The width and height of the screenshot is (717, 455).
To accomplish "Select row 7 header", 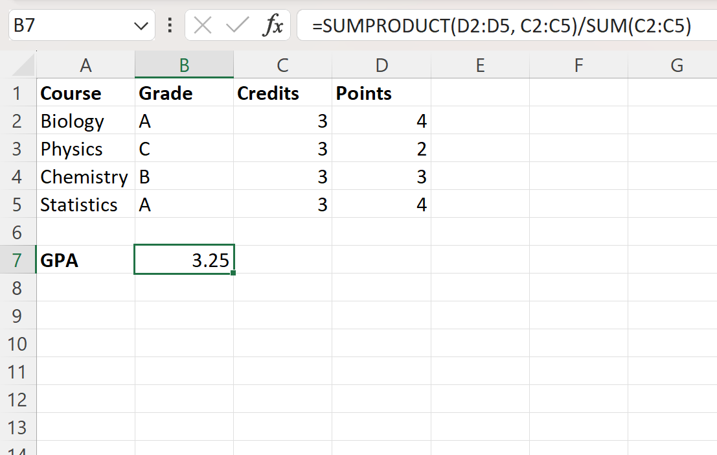I will 17,260.
